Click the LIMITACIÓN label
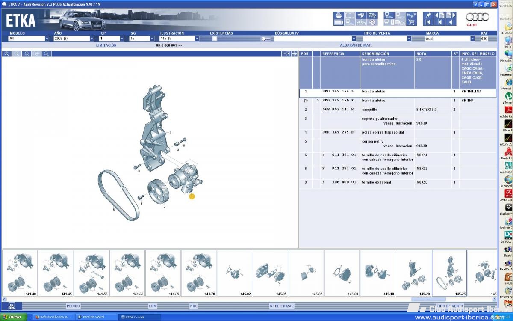This screenshot has height=321, width=513. (x=106, y=45)
